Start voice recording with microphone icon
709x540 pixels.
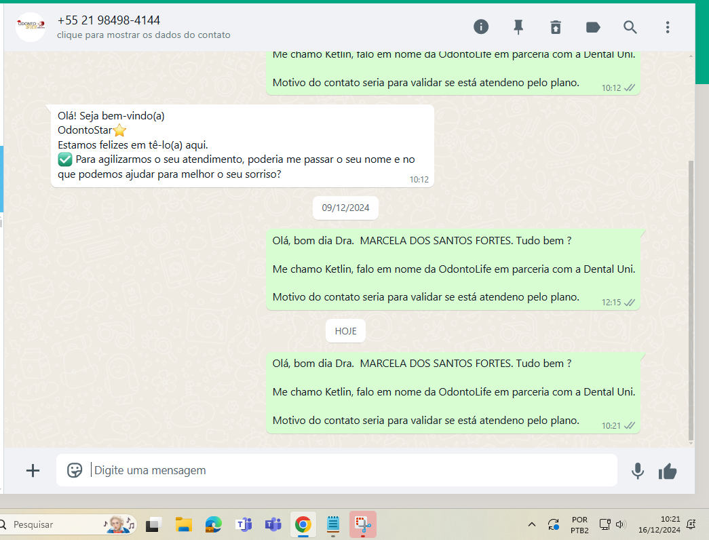click(638, 471)
